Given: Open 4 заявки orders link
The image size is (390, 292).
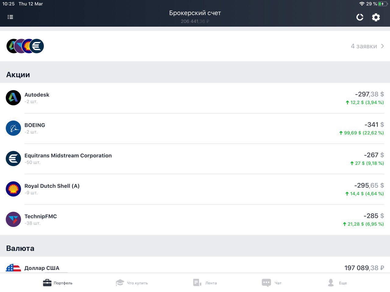Looking at the screenshot, I should tap(364, 46).
